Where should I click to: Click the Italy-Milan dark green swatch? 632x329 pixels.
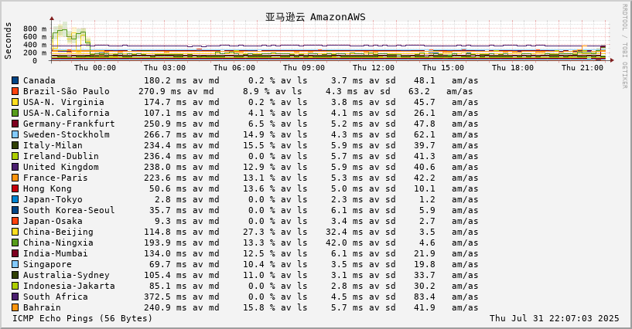[x=15, y=146]
